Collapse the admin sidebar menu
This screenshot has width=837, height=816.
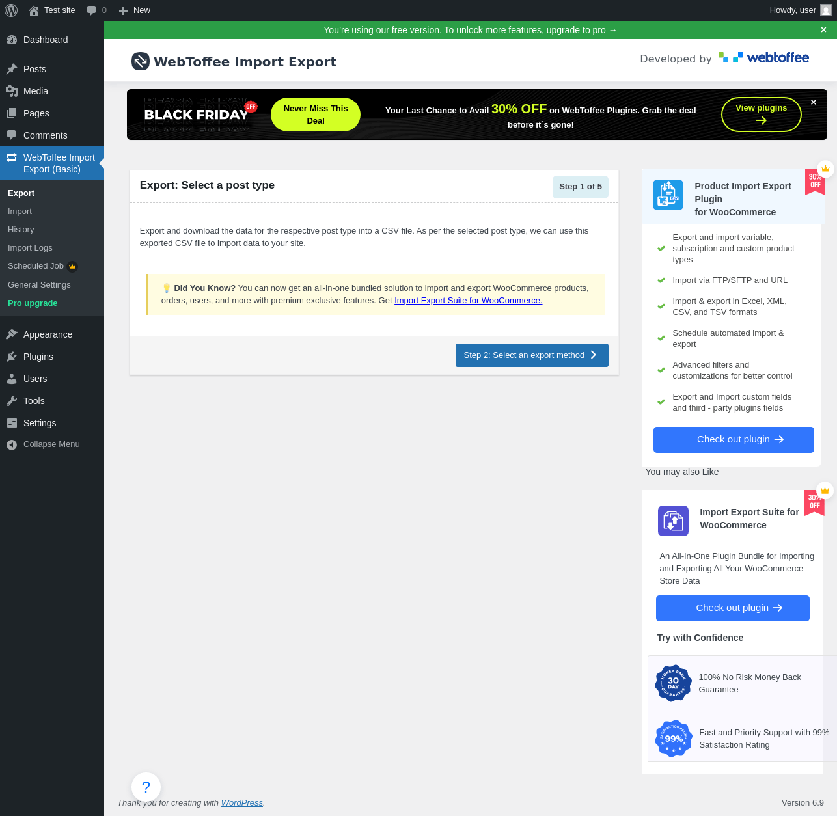(52, 445)
